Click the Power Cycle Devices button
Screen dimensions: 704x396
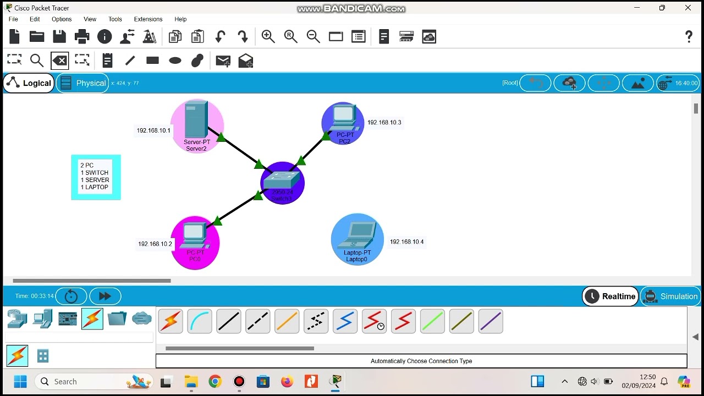tap(71, 296)
